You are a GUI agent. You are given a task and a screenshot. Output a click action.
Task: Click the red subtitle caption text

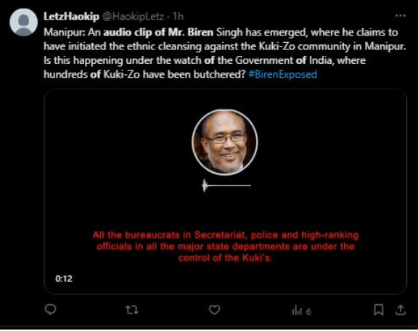[226, 247]
